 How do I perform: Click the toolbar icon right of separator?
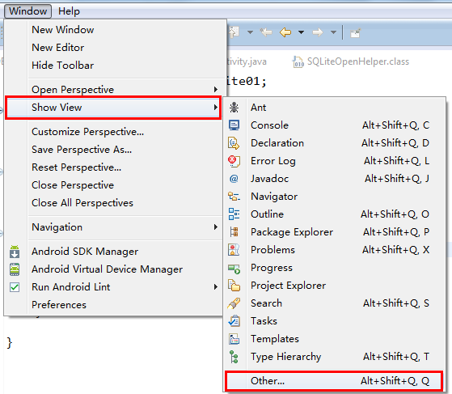[x=355, y=33]
